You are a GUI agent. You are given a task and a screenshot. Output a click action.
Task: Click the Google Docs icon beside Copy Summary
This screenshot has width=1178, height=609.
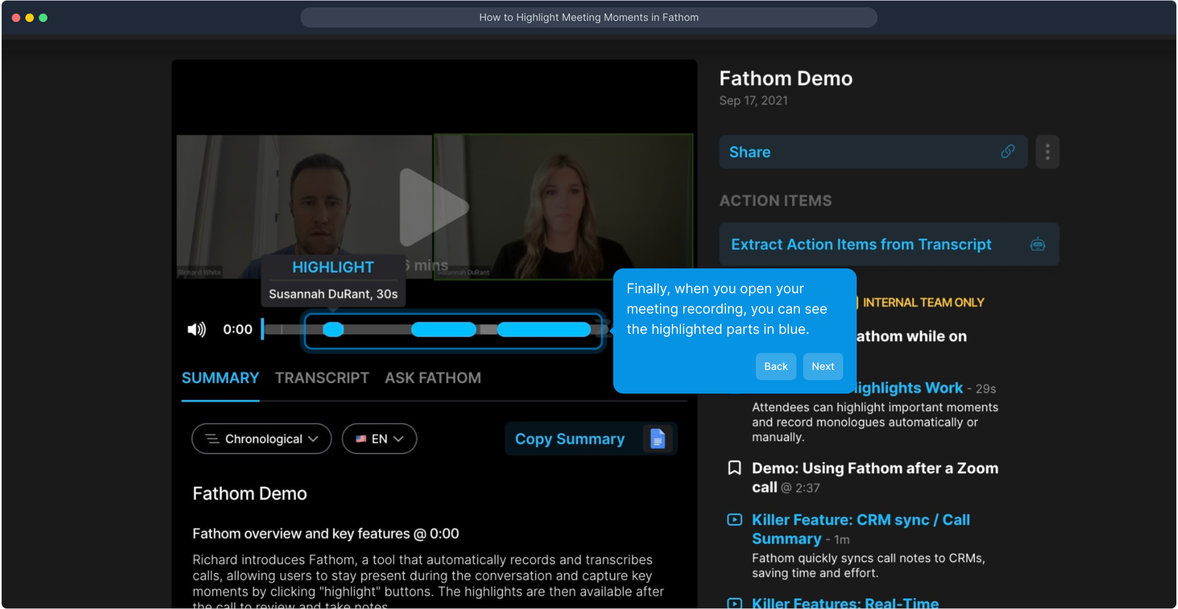[657, 439]
